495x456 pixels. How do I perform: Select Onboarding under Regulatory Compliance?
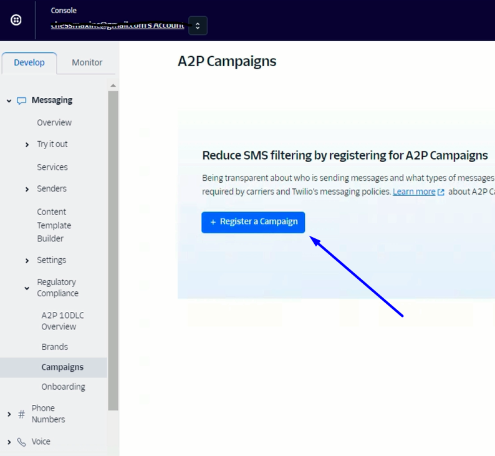click(x=63, y=387)
